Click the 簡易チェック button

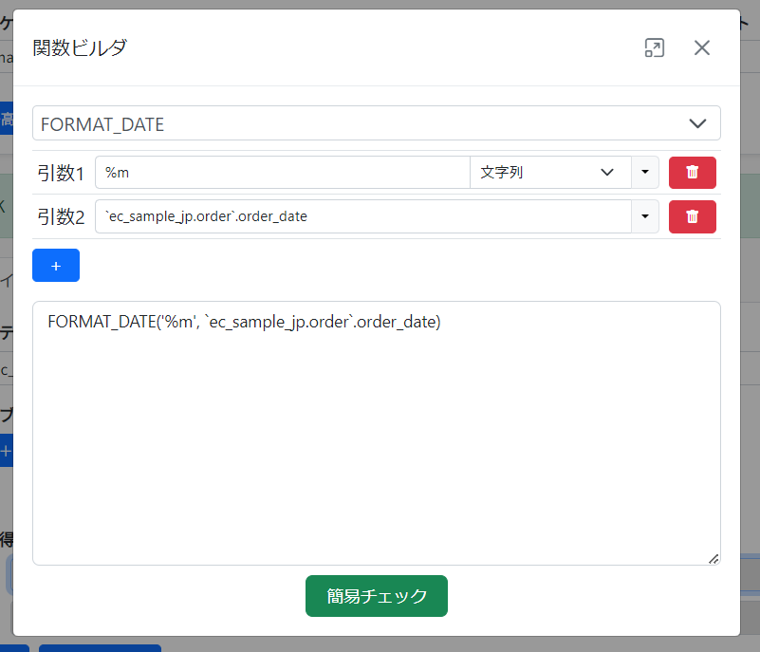[377, 596]
